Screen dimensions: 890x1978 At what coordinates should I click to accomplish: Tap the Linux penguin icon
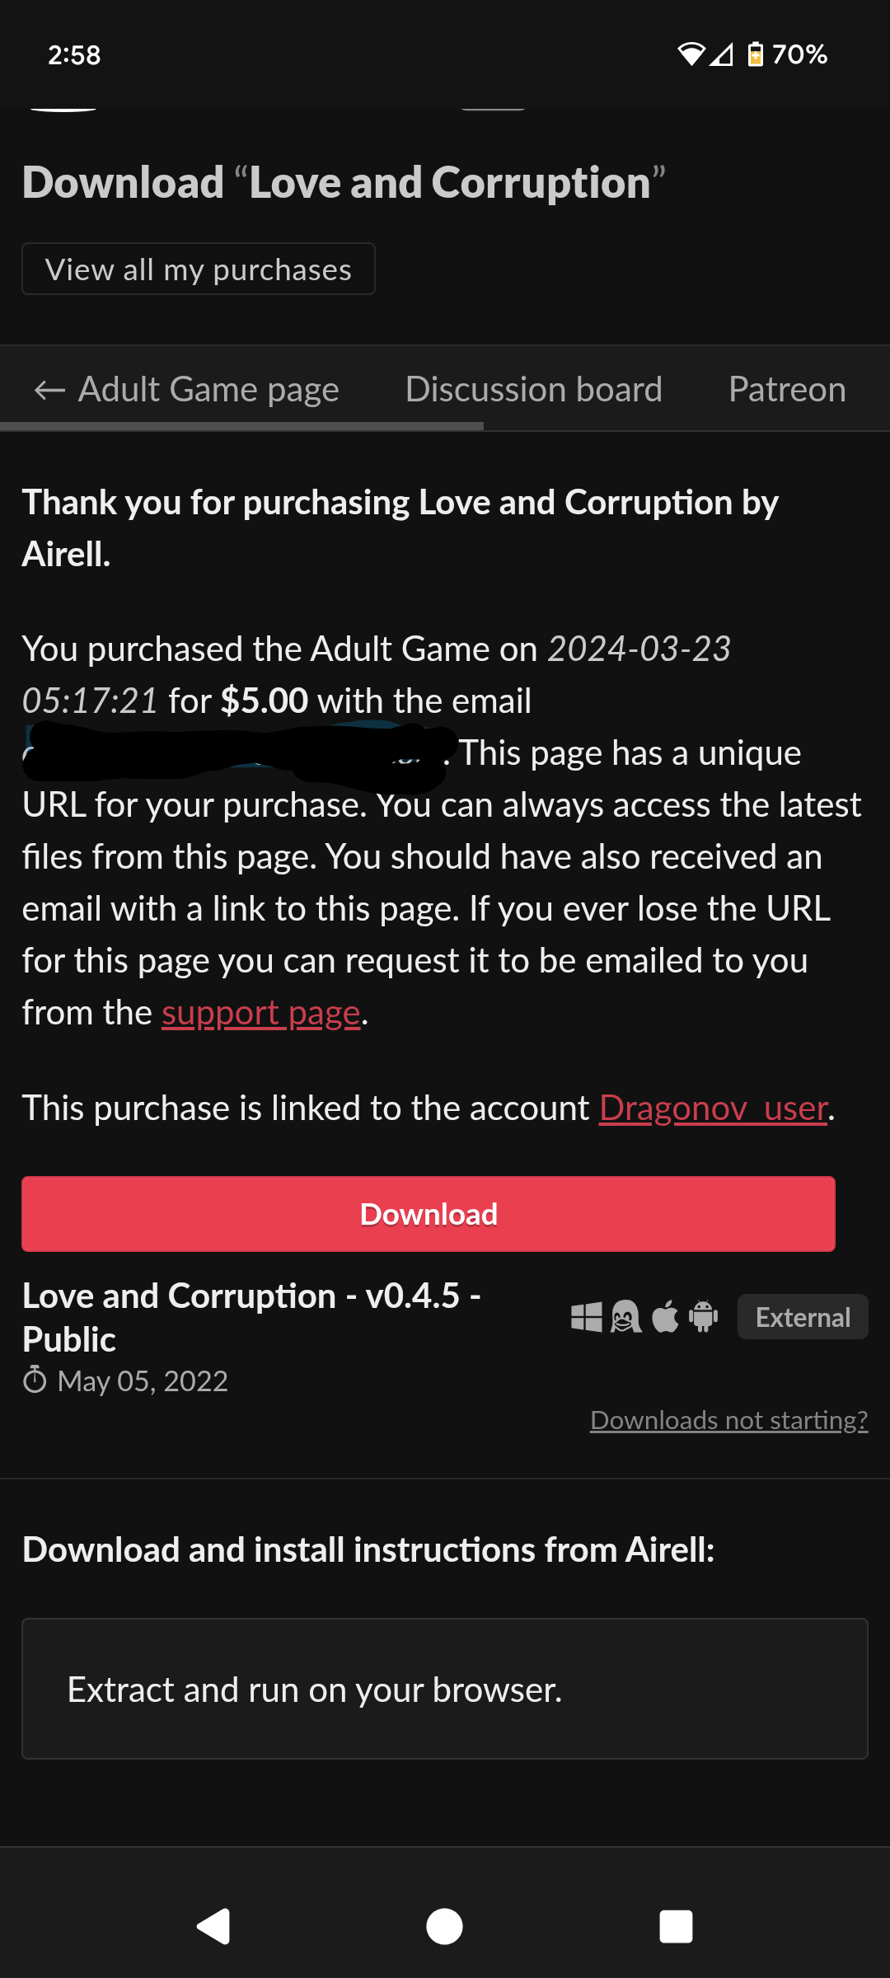click(x=625, y=1317)
